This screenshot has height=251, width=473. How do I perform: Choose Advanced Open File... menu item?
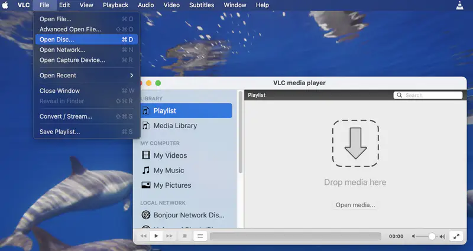86,29
